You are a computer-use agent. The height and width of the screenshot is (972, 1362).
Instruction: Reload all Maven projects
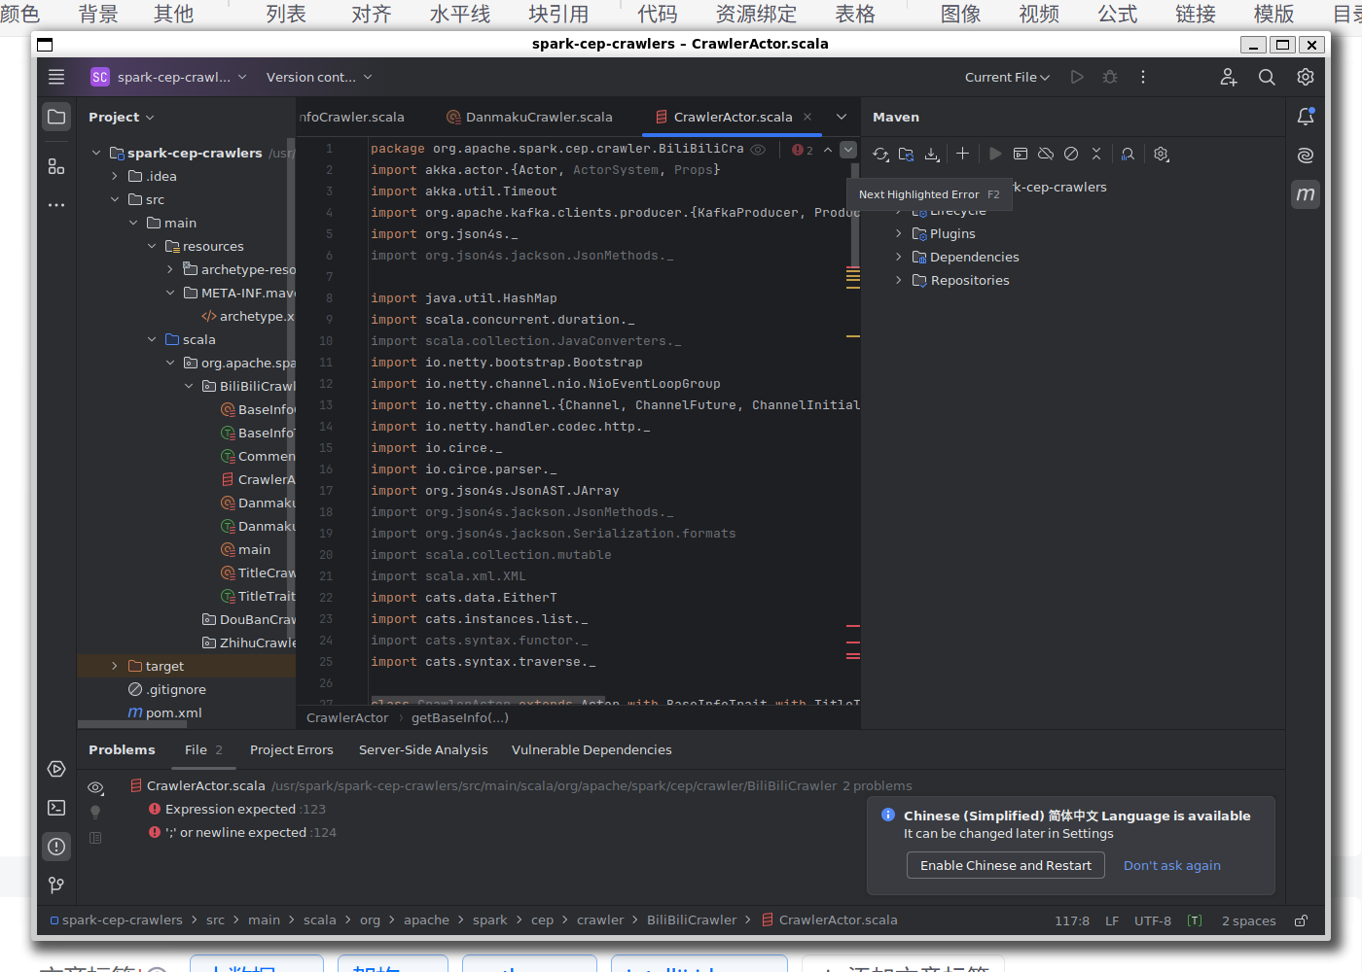(x=880, y=154)
